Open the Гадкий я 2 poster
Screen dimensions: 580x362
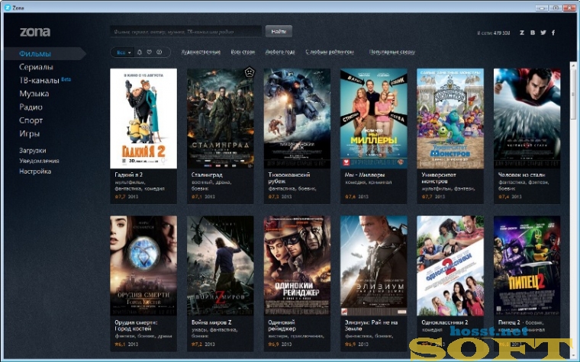[x=143, y=118]
